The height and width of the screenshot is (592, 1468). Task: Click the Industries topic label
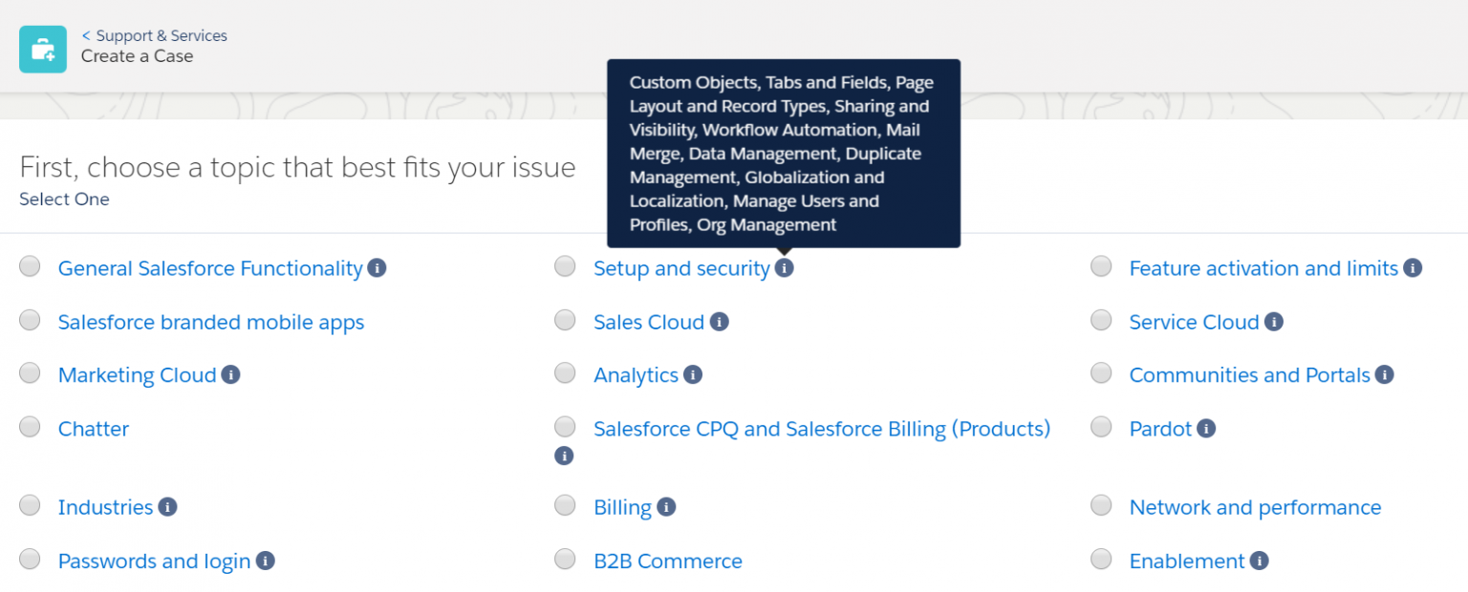click(105, 507)
